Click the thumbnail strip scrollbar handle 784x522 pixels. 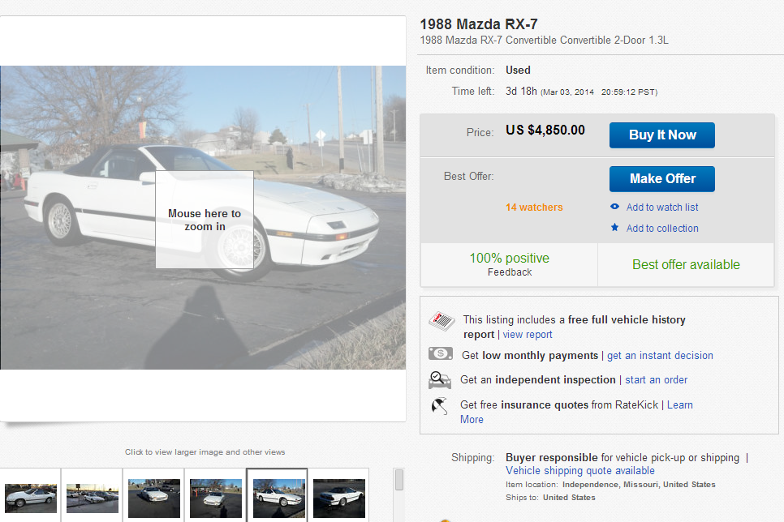(x=399, y=480)
